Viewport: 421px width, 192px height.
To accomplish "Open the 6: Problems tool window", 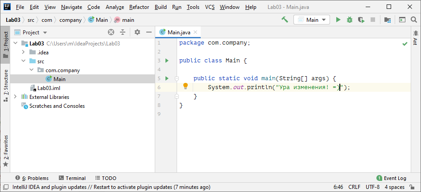I will click(x=32, y=178).
